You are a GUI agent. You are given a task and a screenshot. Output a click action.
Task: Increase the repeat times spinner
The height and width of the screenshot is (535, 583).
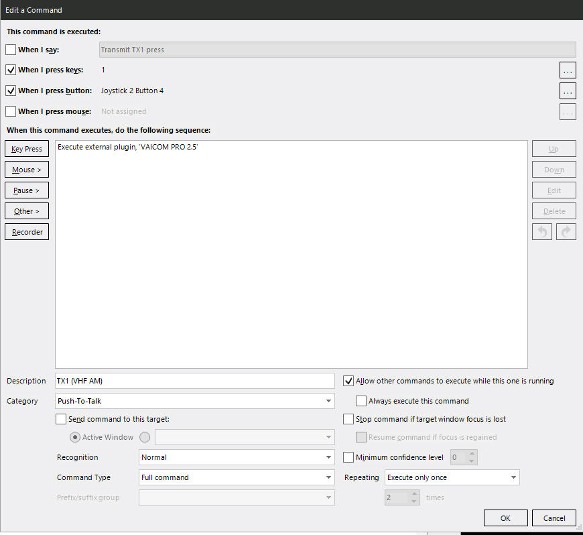click(x=414, y=493)
